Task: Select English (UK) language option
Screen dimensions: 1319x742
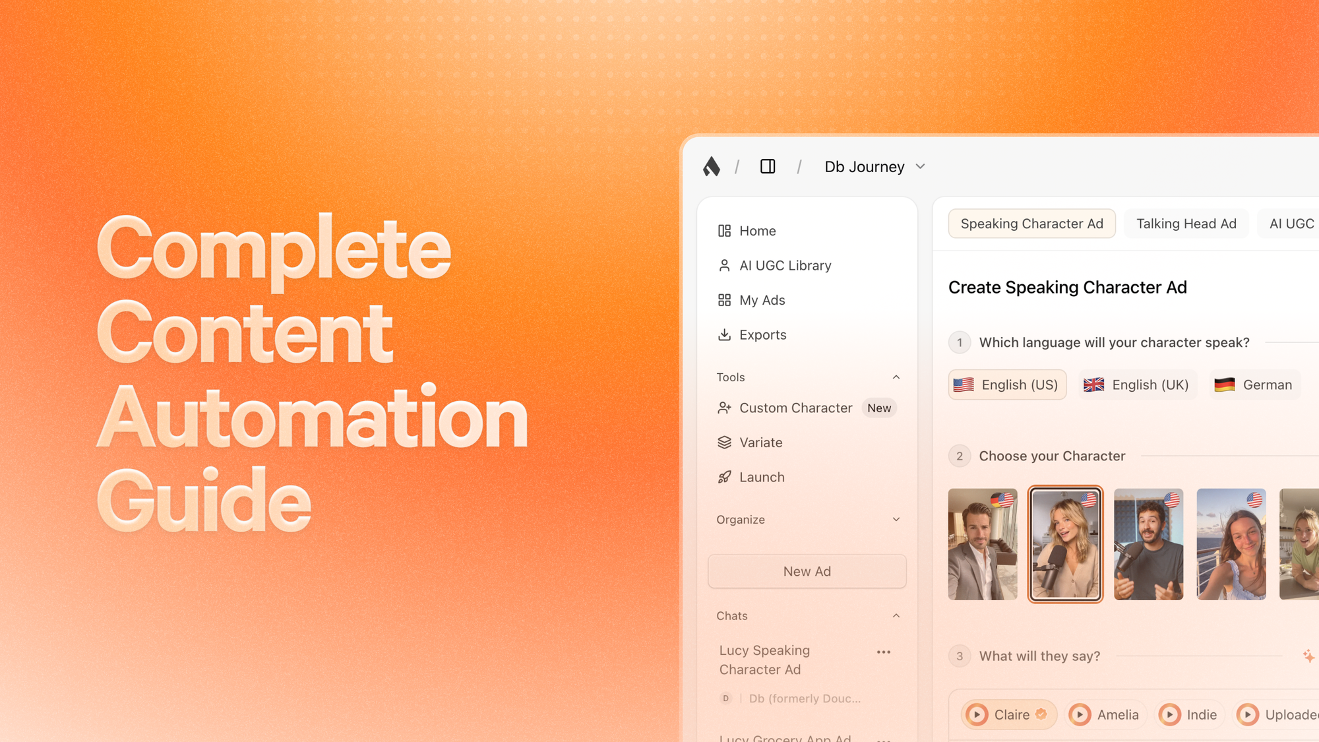Action: tap(1137, 385)
